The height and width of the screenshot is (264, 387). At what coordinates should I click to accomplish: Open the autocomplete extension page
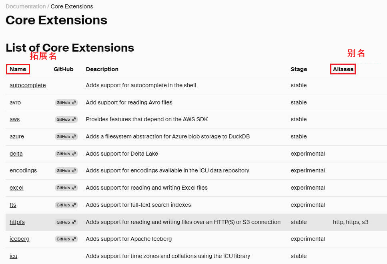(28, 85)
